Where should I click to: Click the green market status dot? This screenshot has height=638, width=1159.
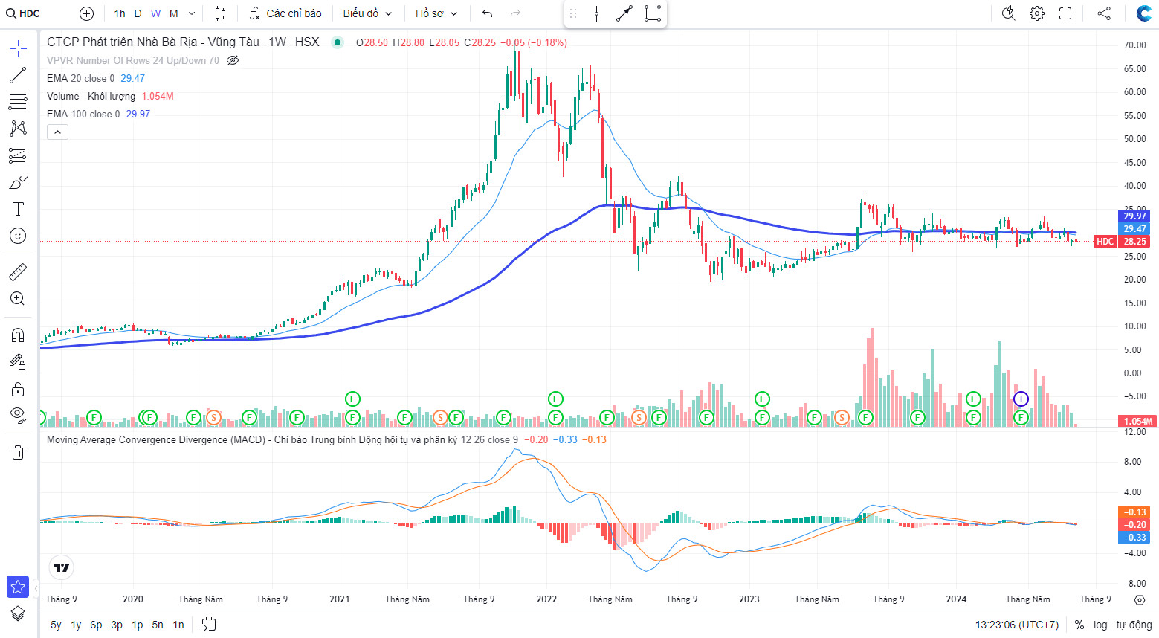point(338,42)
